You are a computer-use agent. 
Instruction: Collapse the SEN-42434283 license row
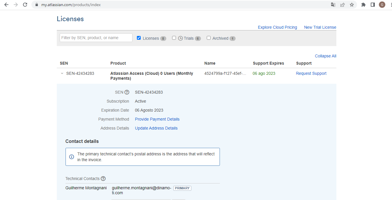point(62,73)
